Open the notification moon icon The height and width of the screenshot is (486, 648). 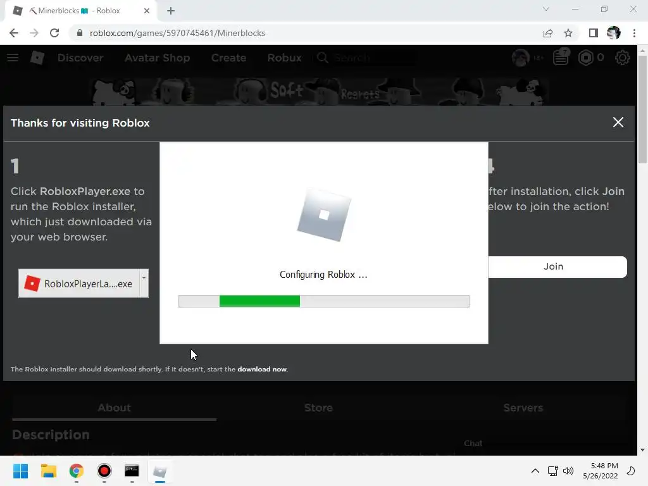click(631, 471)
